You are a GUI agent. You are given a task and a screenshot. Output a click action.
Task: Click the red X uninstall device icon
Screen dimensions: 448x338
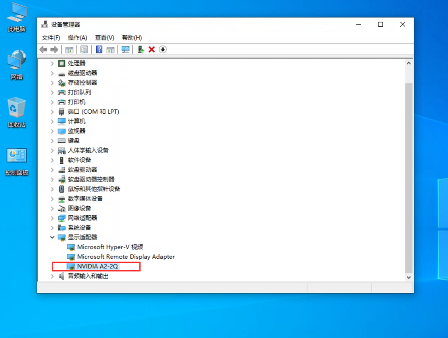pyautogui.click(x=152, y=50)
